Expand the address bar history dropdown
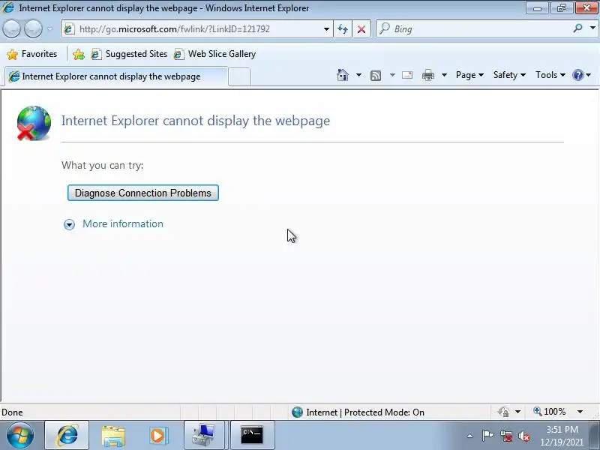This screenshot has height=450, width=600. pyautogui.click(x=326, y=29)
